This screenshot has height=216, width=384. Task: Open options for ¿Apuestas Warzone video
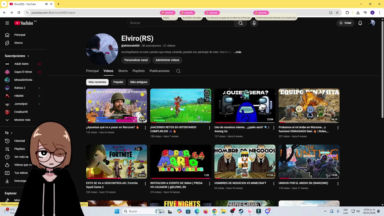point(145,128)
